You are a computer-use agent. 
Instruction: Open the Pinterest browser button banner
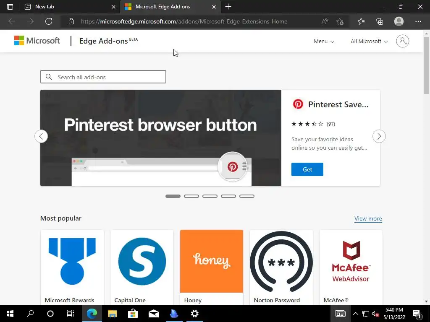point(161,138)
